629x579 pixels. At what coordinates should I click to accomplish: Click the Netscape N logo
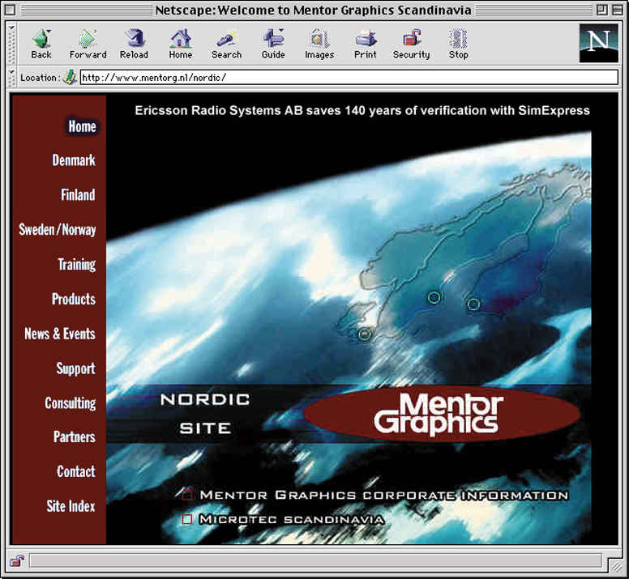pos(597,43)
